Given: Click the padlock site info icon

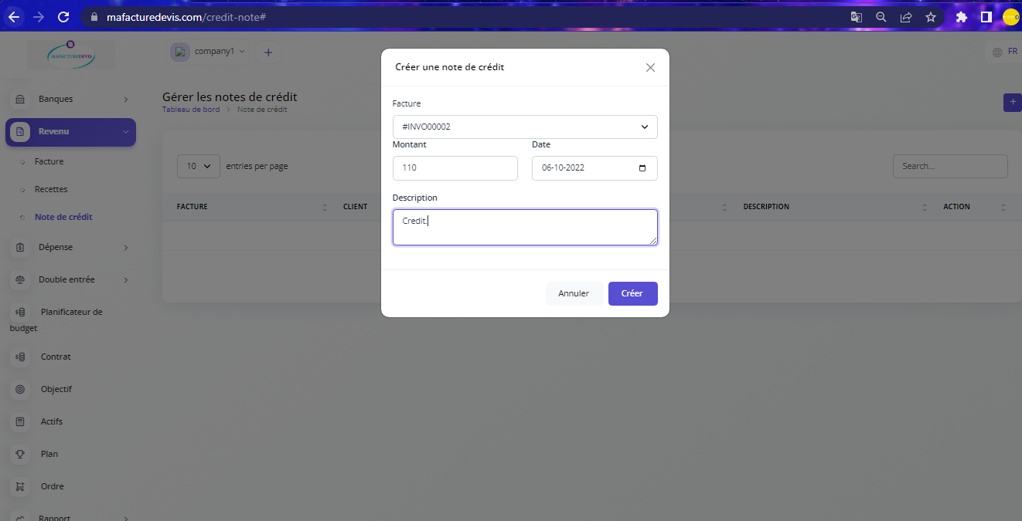Looking at the screenshot, I should point(94,17).
